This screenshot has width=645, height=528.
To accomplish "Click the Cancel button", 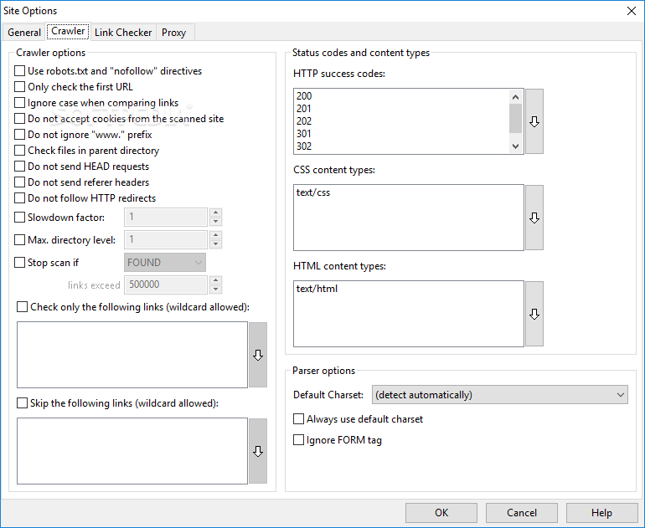I will click(x=522, y=513).
